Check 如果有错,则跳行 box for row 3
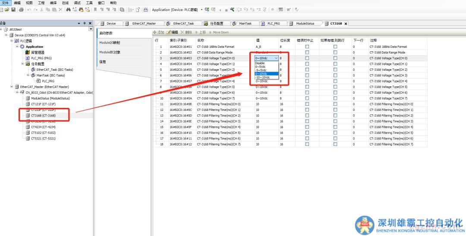 [335, 58]
